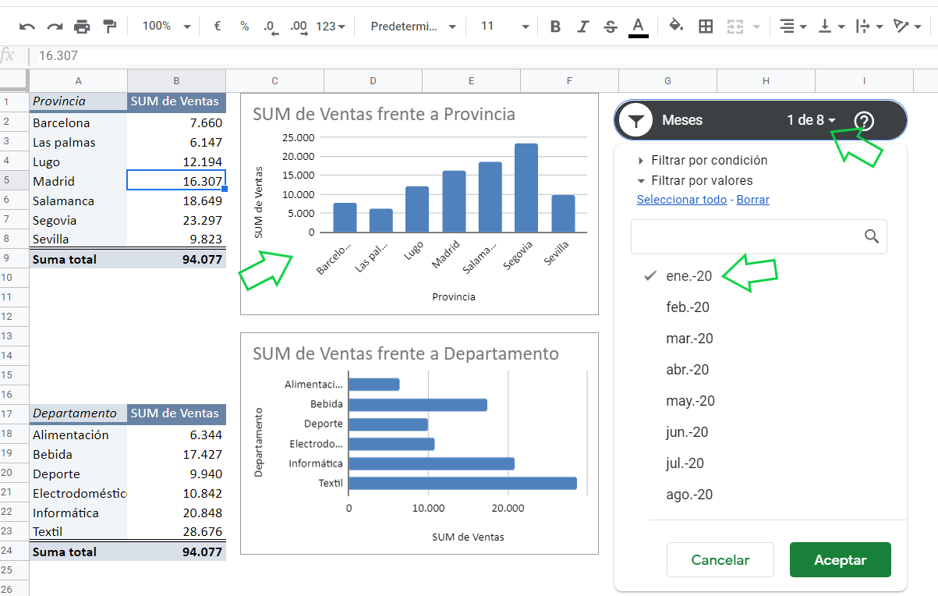This screenshot has height=596, width=938.
Task: Check the may.-20 value
Action: pyautogui.click(x=690, y=401)
